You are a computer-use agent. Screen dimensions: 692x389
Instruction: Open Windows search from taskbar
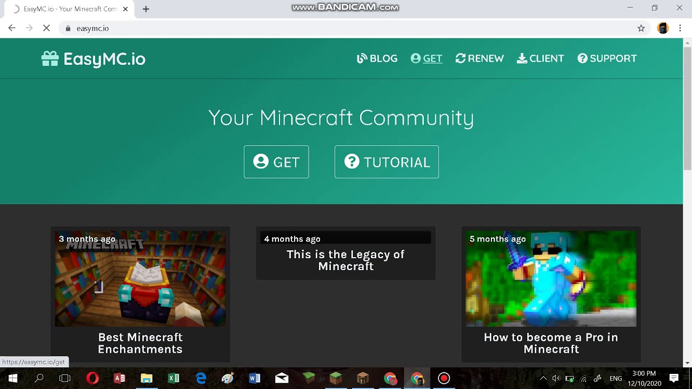(x=39, y=378)
